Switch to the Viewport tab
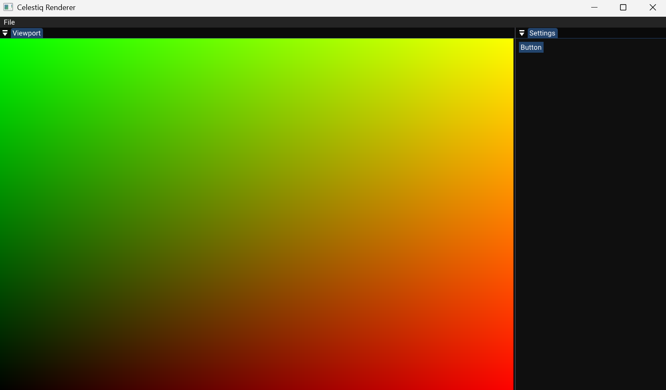This screenshot has height=390, width=666. [27, 33]
